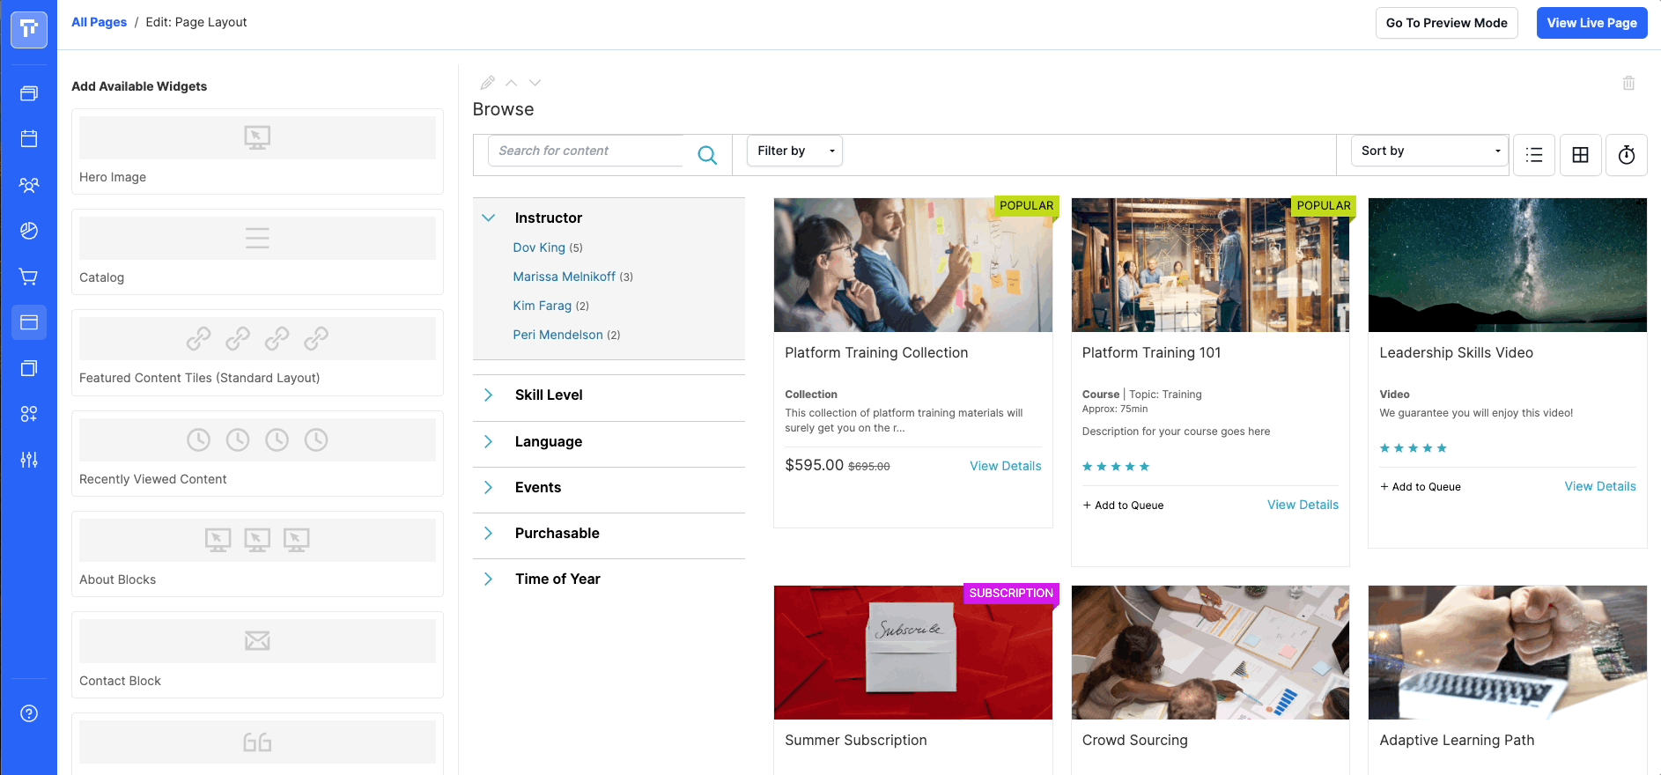
Task: Add the Catalog widget
Action: [257, 252]
